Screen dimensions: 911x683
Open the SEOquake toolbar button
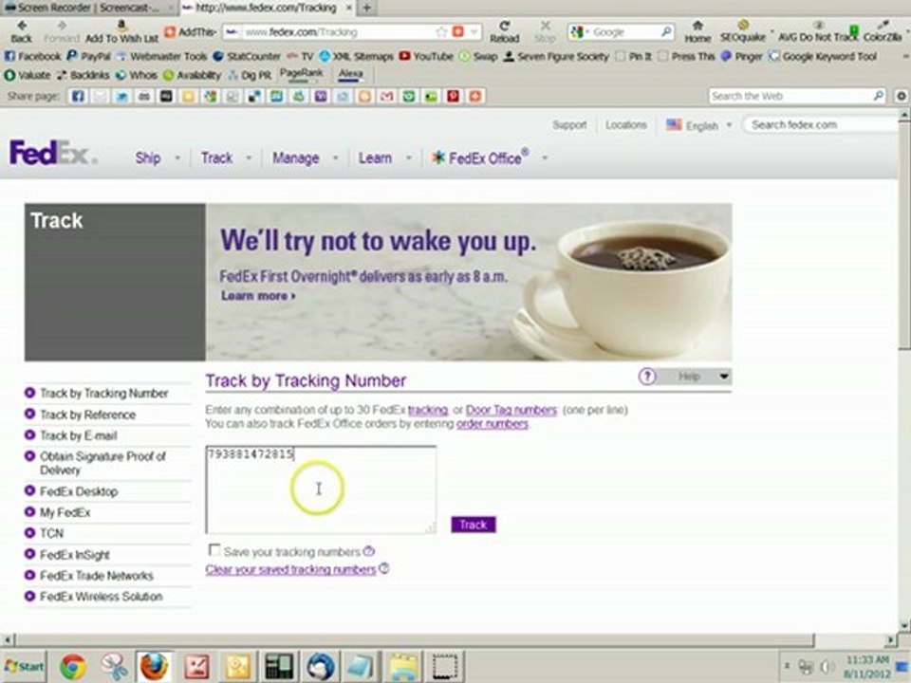(742, 31)
